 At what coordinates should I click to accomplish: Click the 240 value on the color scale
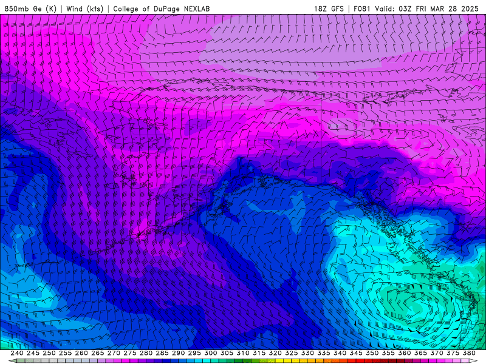(x=17, y=353)
